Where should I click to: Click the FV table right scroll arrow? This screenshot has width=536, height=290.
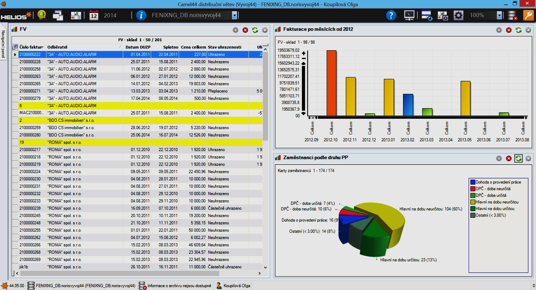(260, 273)
